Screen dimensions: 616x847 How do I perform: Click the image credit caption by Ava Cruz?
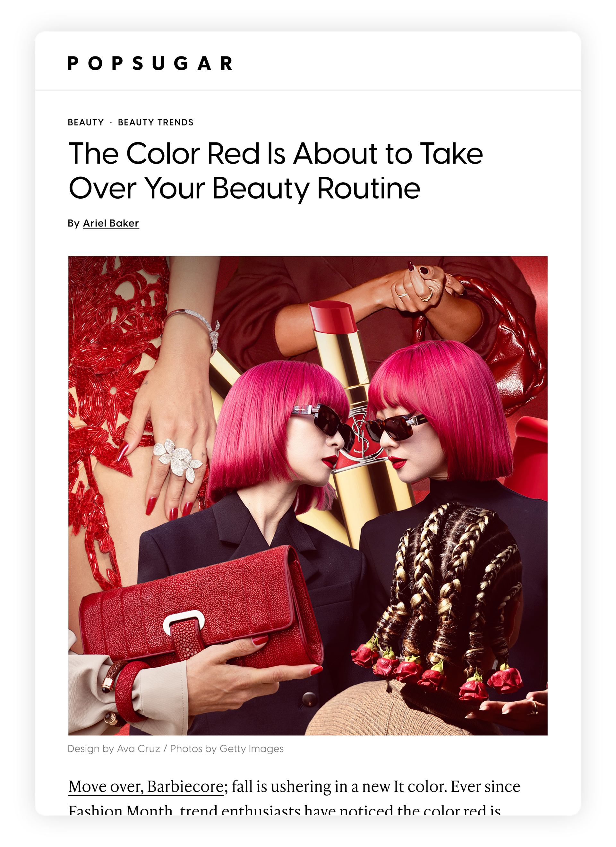click(175, 749)
